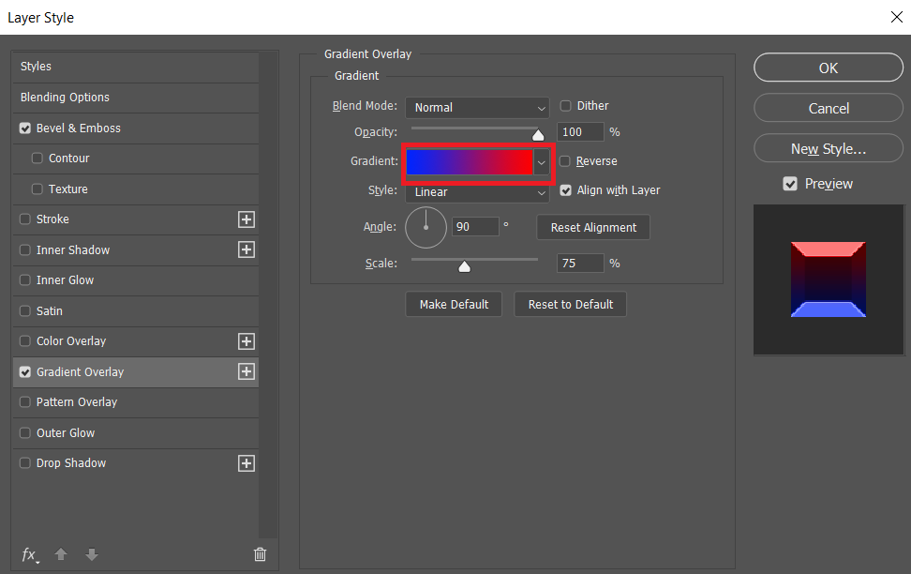Add another Inner Shadow with plus icon
Image resolution: width=911 pixels, height=574 pixels.
[246, 249]
